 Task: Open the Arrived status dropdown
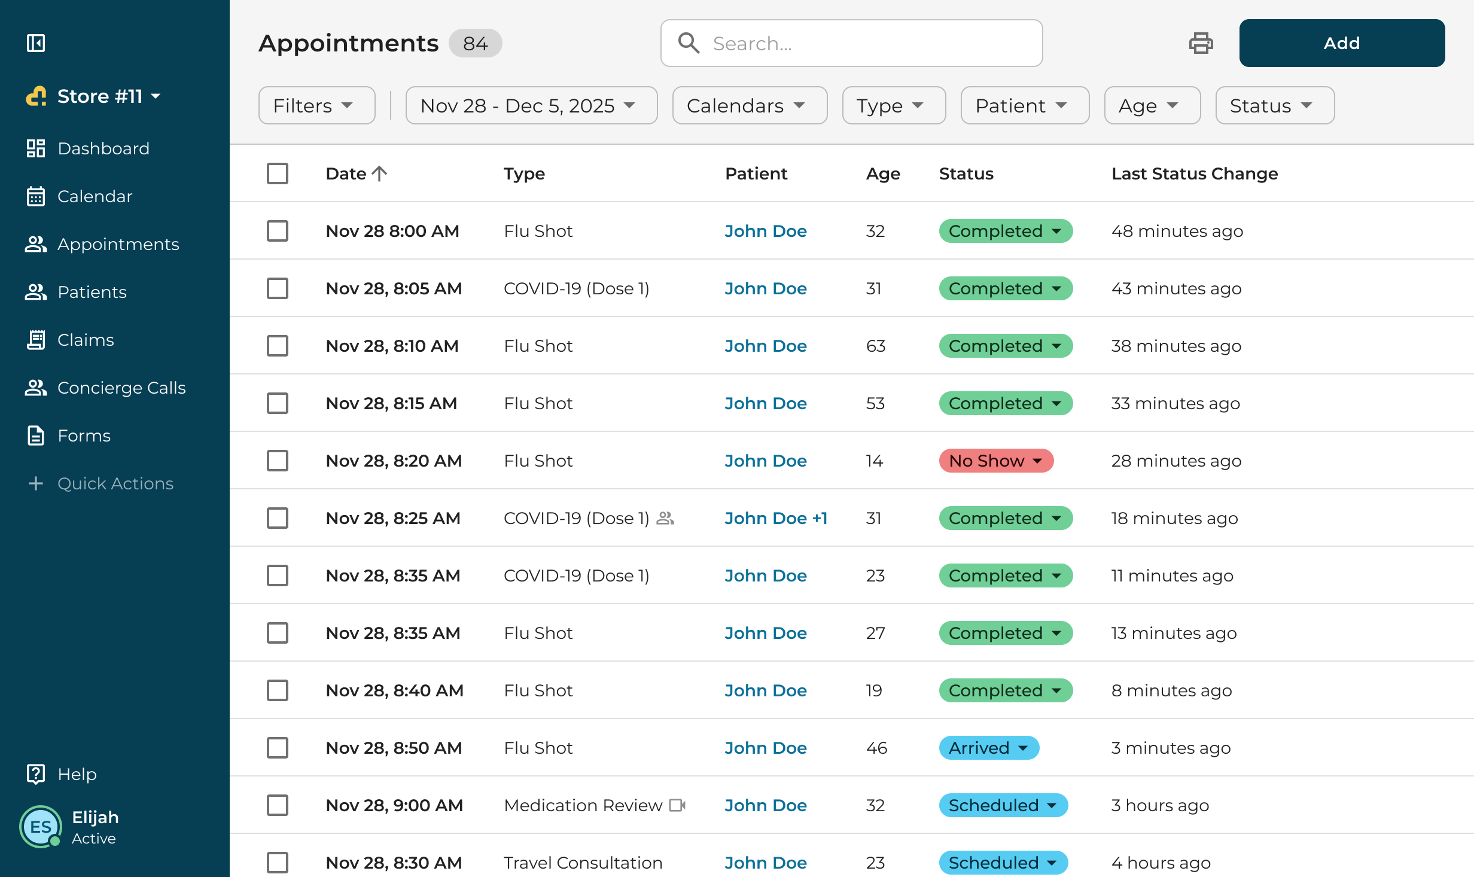click(x=989, y=748)
